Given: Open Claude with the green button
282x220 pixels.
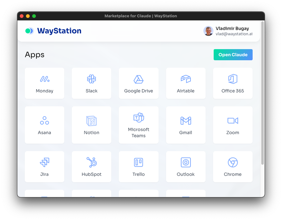Looking at the screenshot, I should pyautogui.click(x=233, y=55).
